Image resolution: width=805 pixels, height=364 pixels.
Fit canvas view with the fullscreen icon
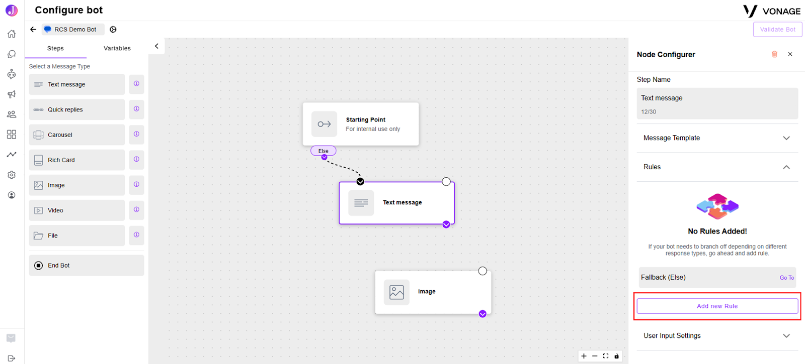point(606,356)
